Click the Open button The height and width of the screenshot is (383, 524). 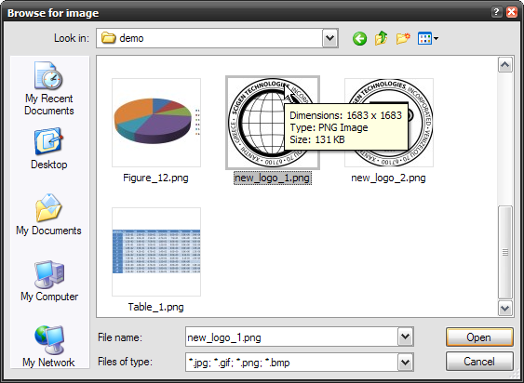pyautogui.click(x=479, y=337)
